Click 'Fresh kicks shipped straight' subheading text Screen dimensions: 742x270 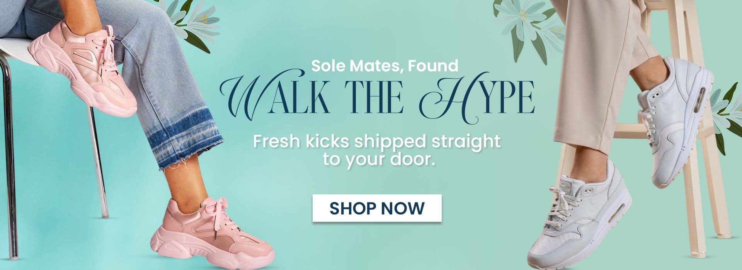pos(377,141)
